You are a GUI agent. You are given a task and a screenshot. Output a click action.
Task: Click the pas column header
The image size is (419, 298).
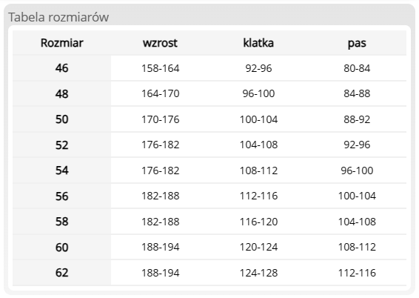click(x=357, y=43)
